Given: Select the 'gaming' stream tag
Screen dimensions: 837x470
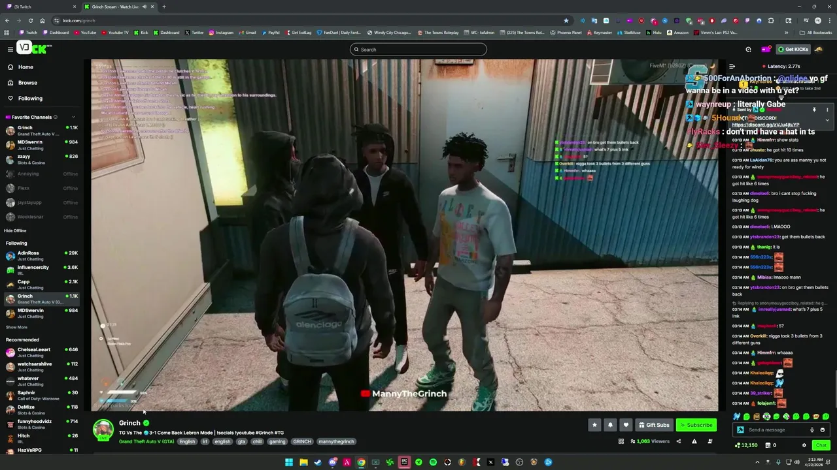Looking at the screenshot, I should click(277, 441).
